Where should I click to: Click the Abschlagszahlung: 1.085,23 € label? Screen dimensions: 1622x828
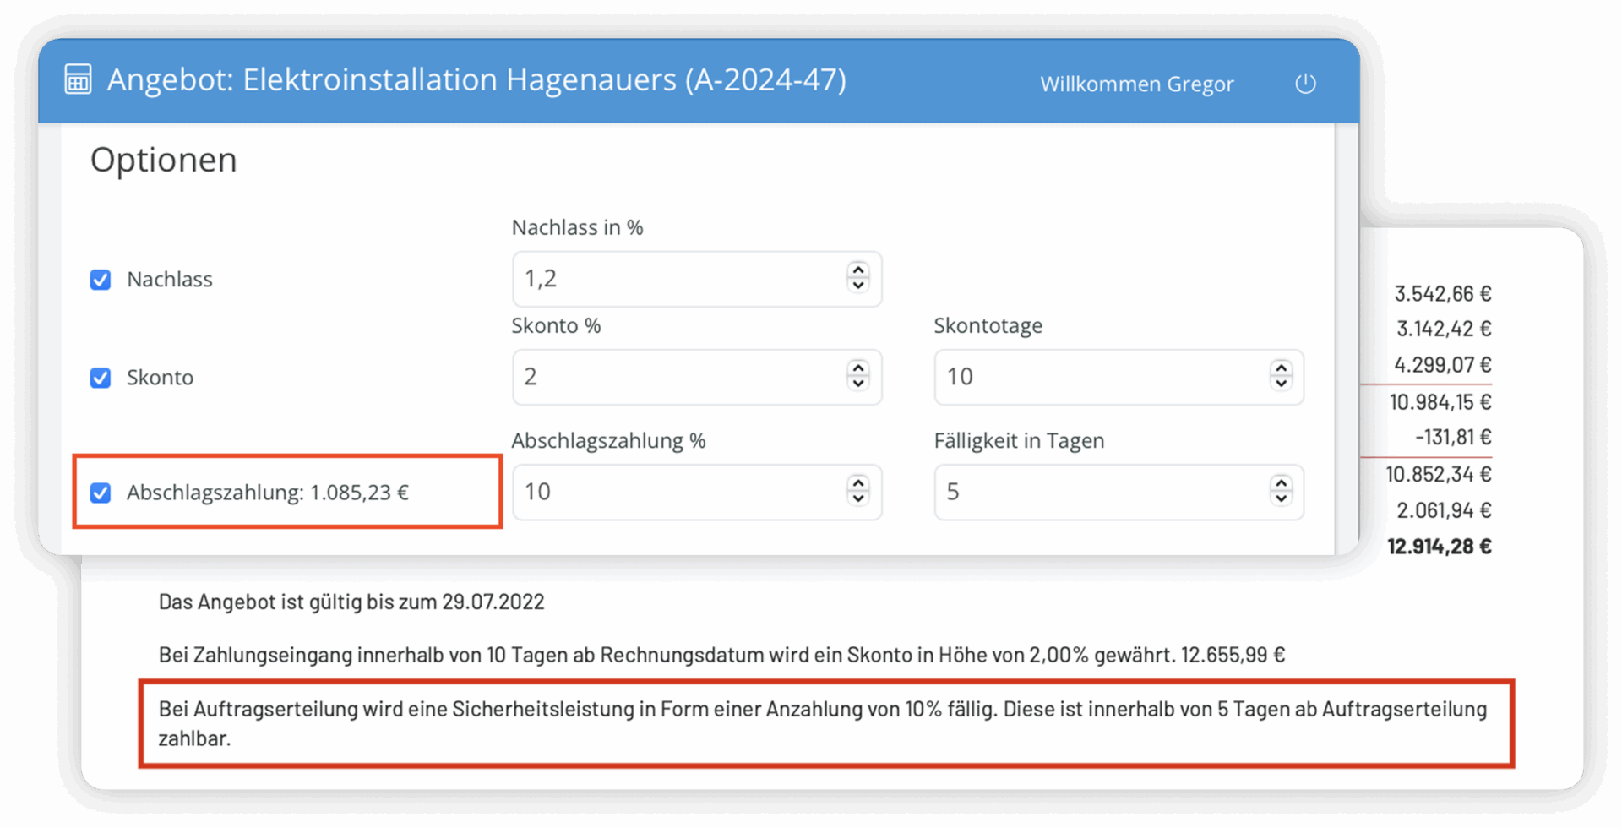pyautogui.click(x=268, y=493)
